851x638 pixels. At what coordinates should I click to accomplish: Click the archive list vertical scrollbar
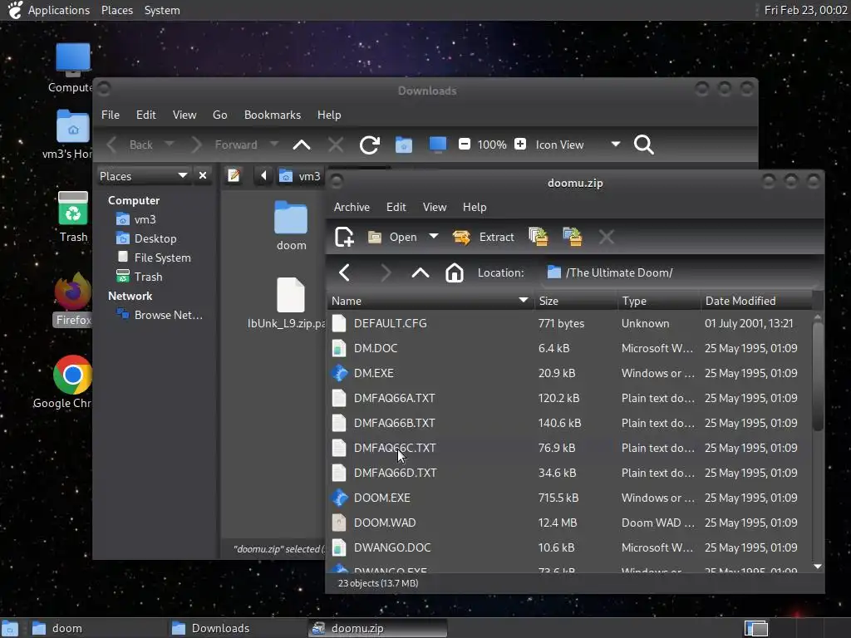pos(818,377)
